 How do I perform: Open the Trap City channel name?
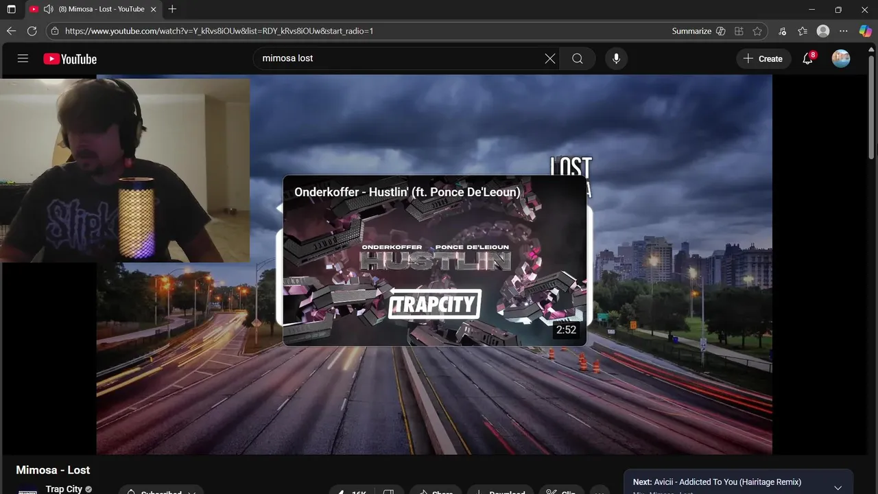[x=64, y=489]
